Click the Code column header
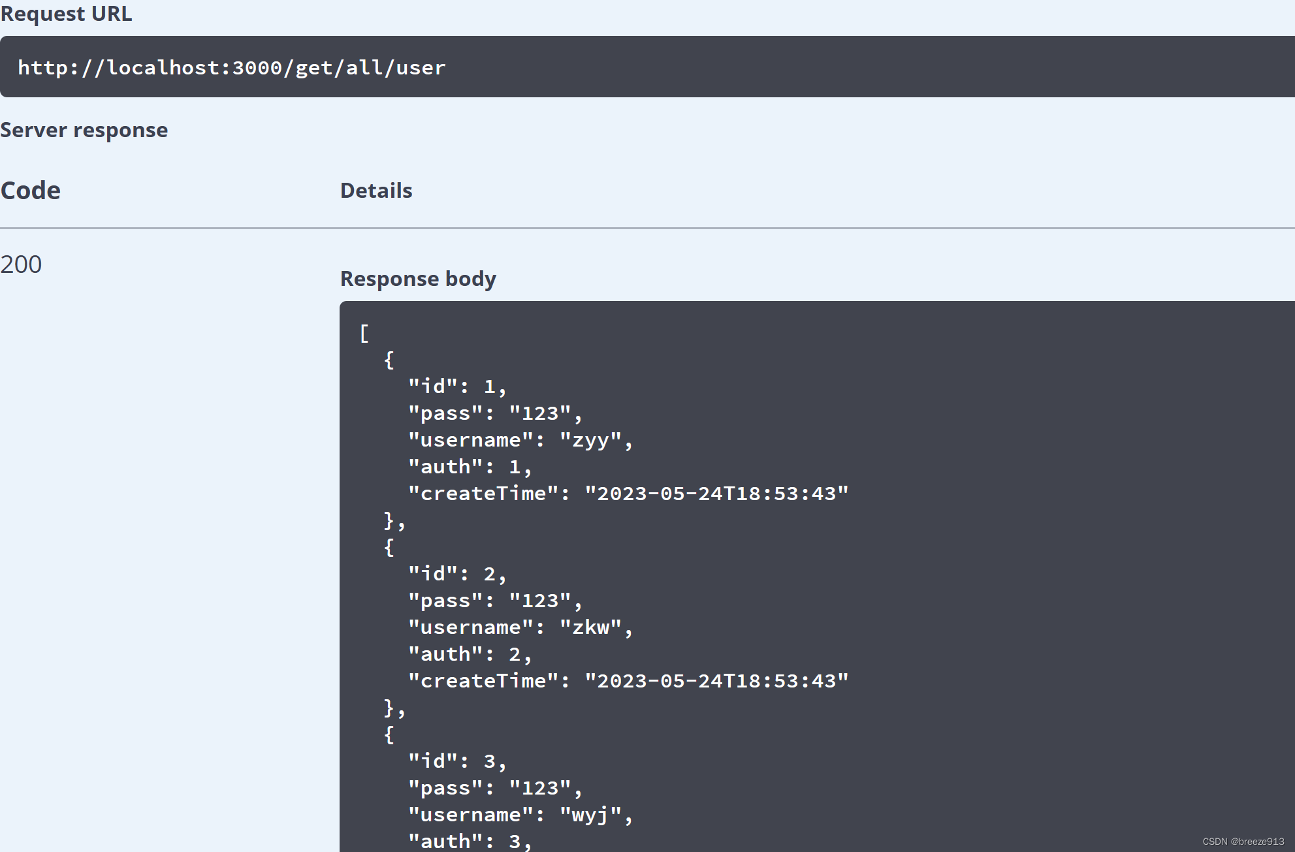The height and width of the screenshot is (852, 1295). pos(31,191)
